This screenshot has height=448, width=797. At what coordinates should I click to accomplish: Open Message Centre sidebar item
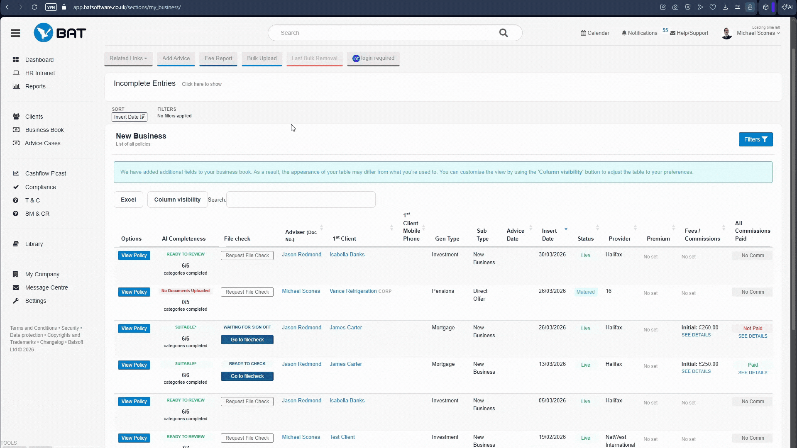pyautogui.click(x=46, y=287)
